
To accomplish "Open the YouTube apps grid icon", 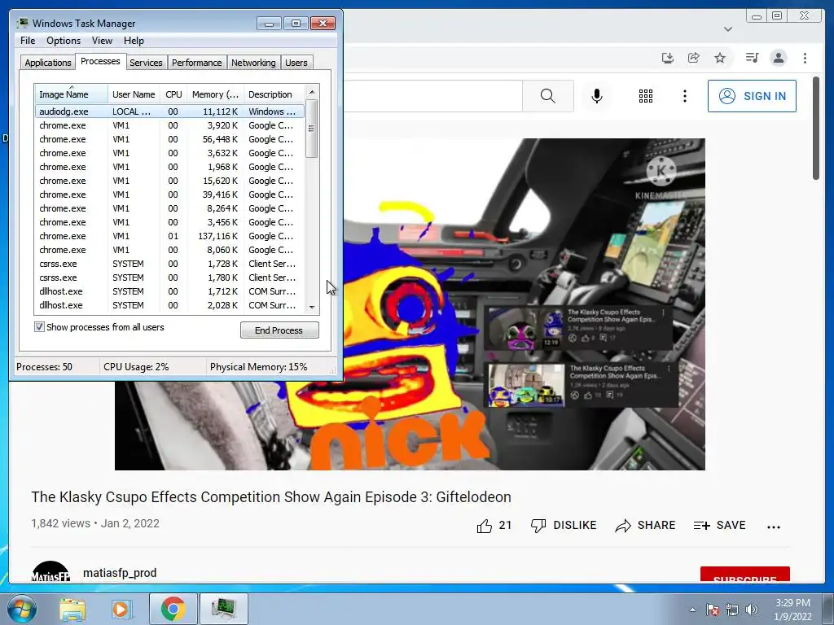I will tap(646, 96).
